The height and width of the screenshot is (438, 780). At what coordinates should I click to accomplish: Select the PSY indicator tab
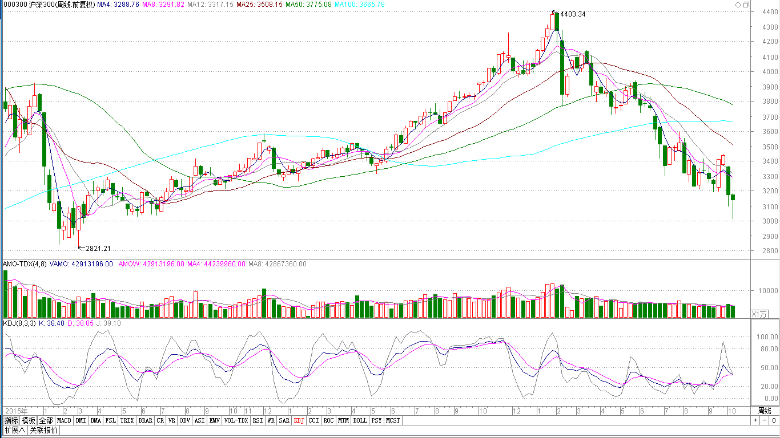pos(376,420)
